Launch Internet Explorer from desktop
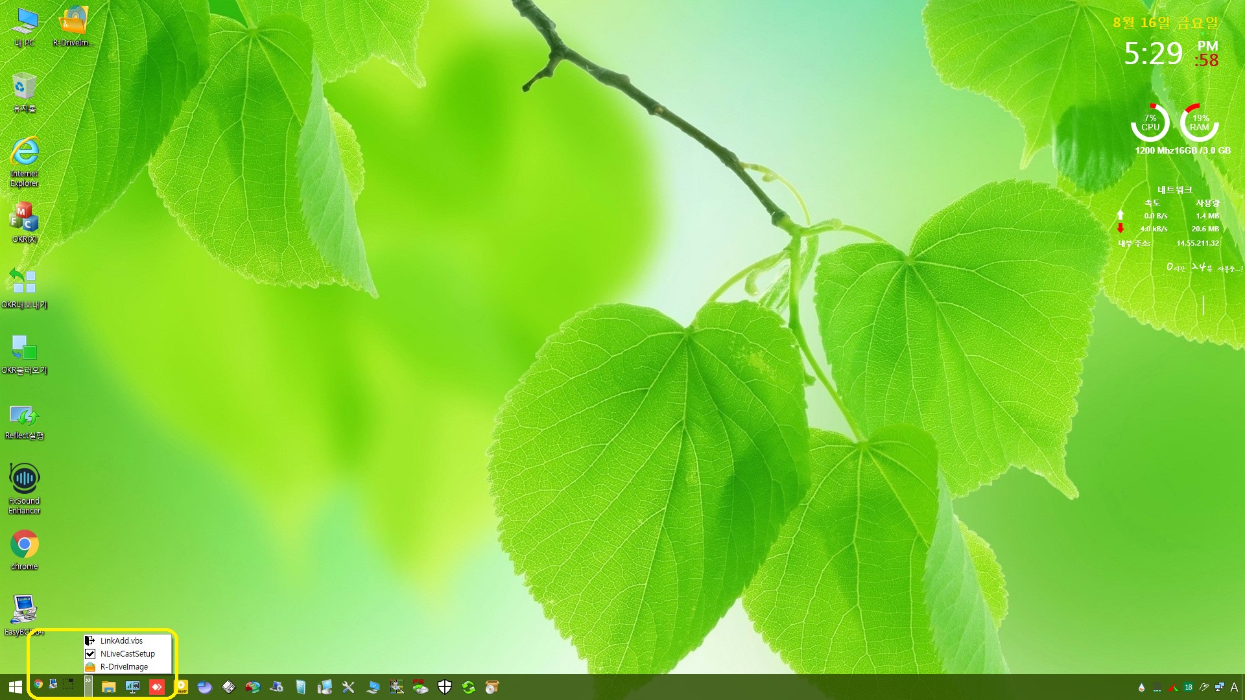 point(25,162)
